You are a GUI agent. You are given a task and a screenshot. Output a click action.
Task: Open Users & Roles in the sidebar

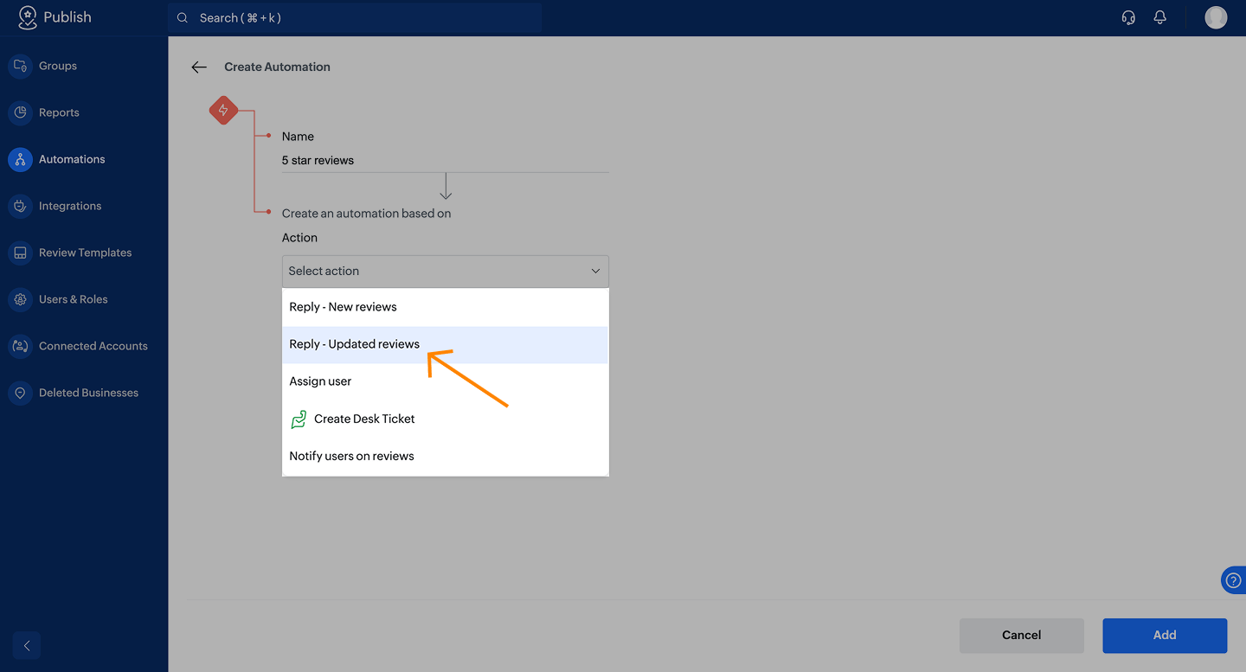tap(84, 299)
